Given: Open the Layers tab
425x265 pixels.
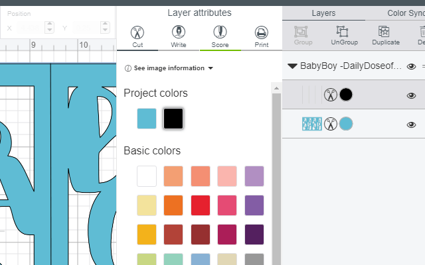Looking at the screenshot, I should [x=323, y=13].
